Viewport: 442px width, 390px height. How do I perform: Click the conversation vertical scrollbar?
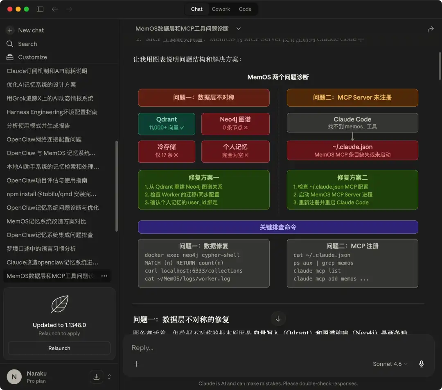(x=440, y=66)
